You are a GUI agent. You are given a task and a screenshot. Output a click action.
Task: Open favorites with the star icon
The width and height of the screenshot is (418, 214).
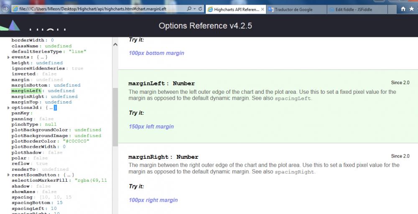coord(412,9)
